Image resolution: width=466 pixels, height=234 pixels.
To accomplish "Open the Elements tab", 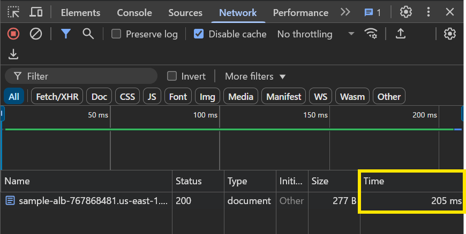I will coord(80,13).
